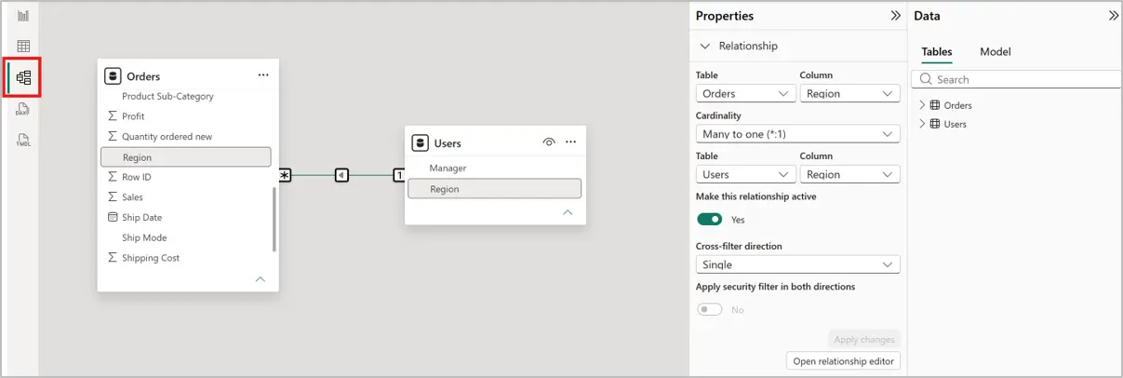Open the Table view icon in sidebar
The image size is (1123, 378).
pos(23,46)
